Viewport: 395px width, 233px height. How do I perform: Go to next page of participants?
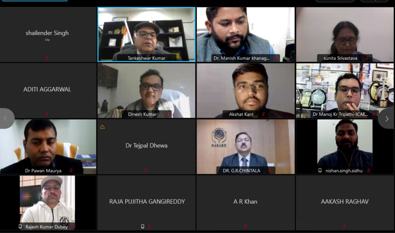(387, 119)
